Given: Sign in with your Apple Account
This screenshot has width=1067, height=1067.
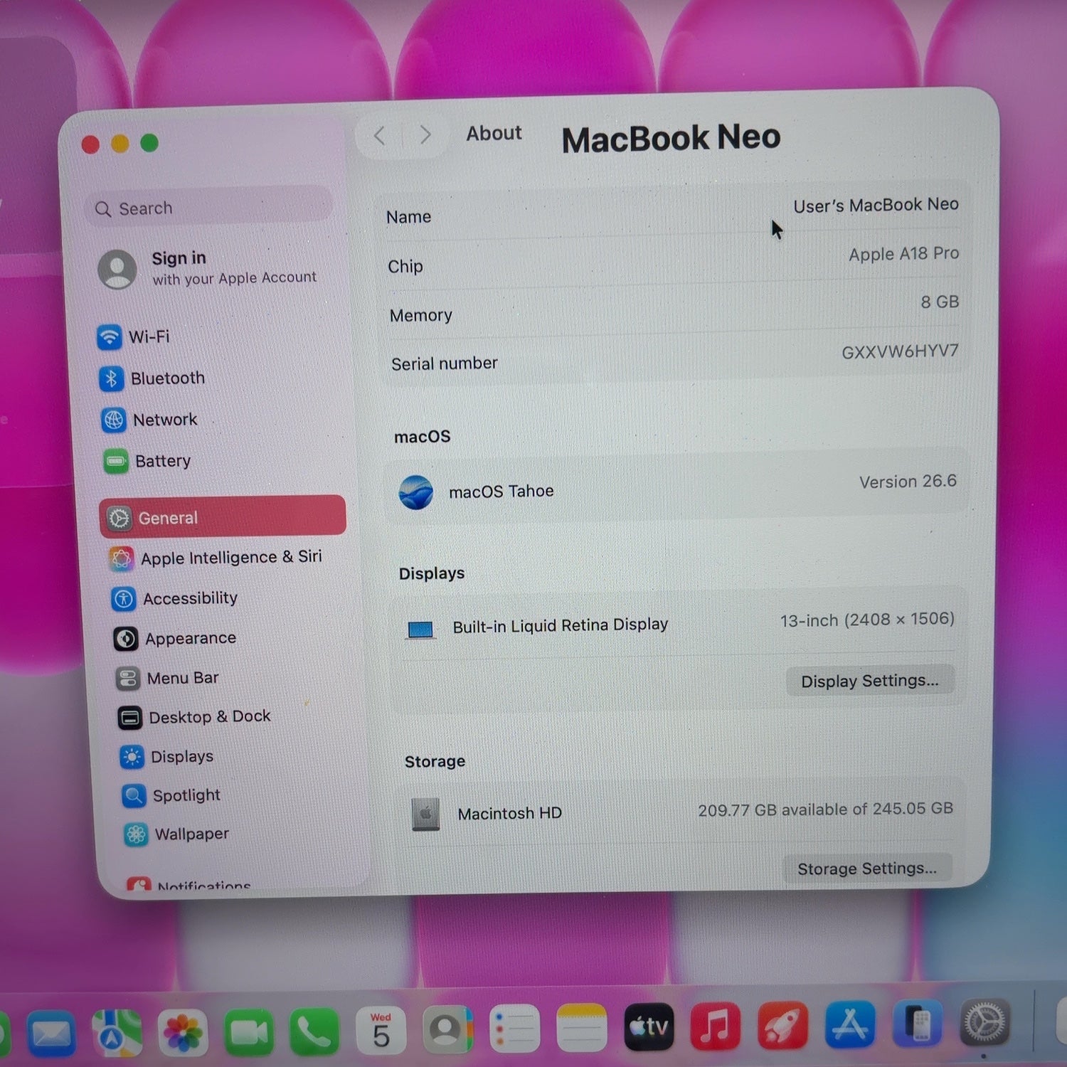Looking at the screenshot, I should [x=208, y=269].
